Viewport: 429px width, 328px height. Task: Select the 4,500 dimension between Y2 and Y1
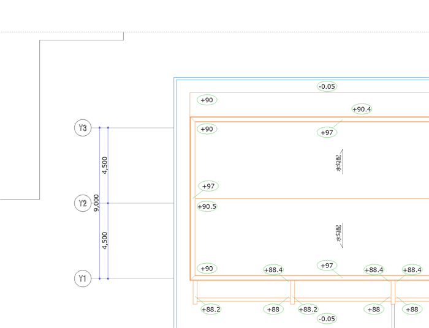pyautogui.click(x=105, y=240)
